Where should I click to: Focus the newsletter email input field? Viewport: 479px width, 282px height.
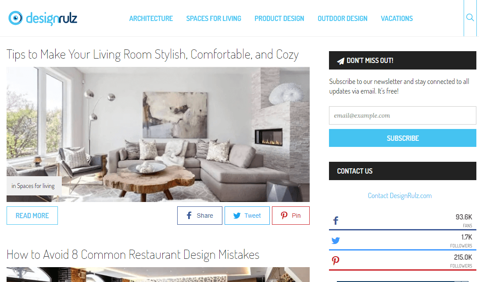402,115
